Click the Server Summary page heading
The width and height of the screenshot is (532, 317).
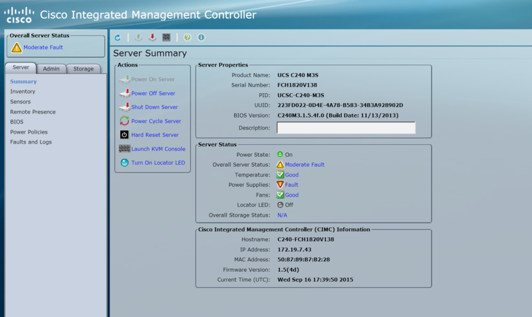coord(150,53)
